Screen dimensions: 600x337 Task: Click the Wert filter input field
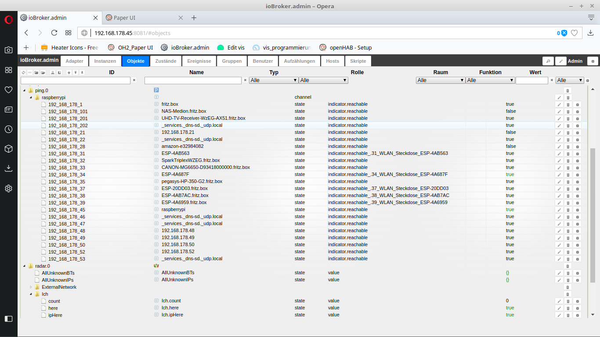click(x=532, y=80)
